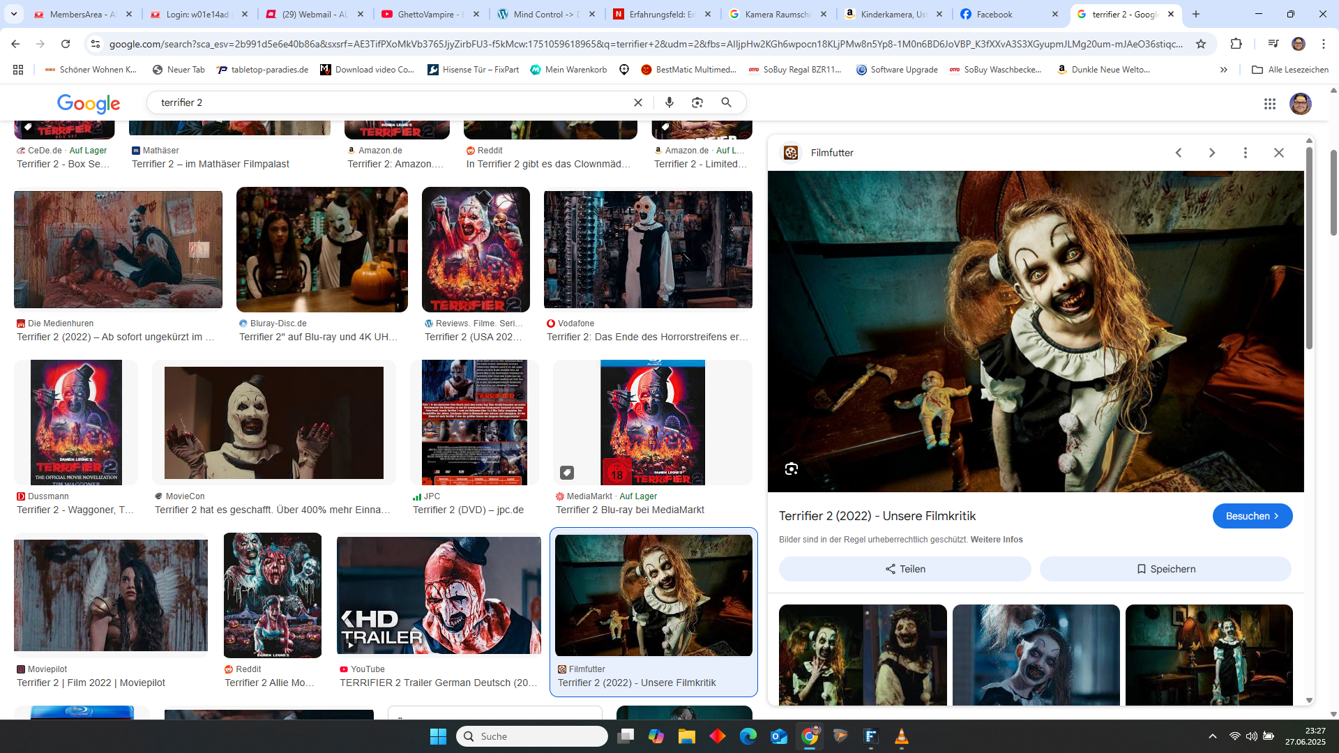Open a new browser tab
The width and height of the screenshot is (1339, 753).
point(1196,14)
